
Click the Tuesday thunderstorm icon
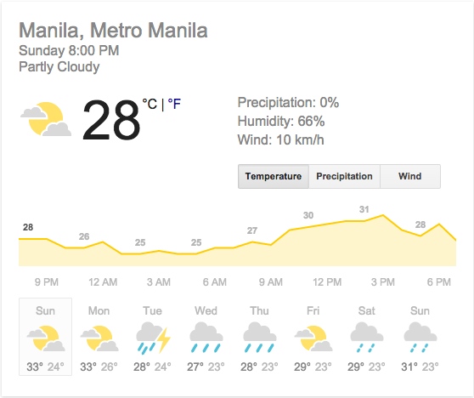click(153, 338)
